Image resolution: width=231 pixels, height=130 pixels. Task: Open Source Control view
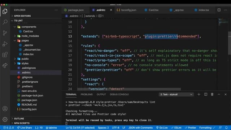[5, 33]
